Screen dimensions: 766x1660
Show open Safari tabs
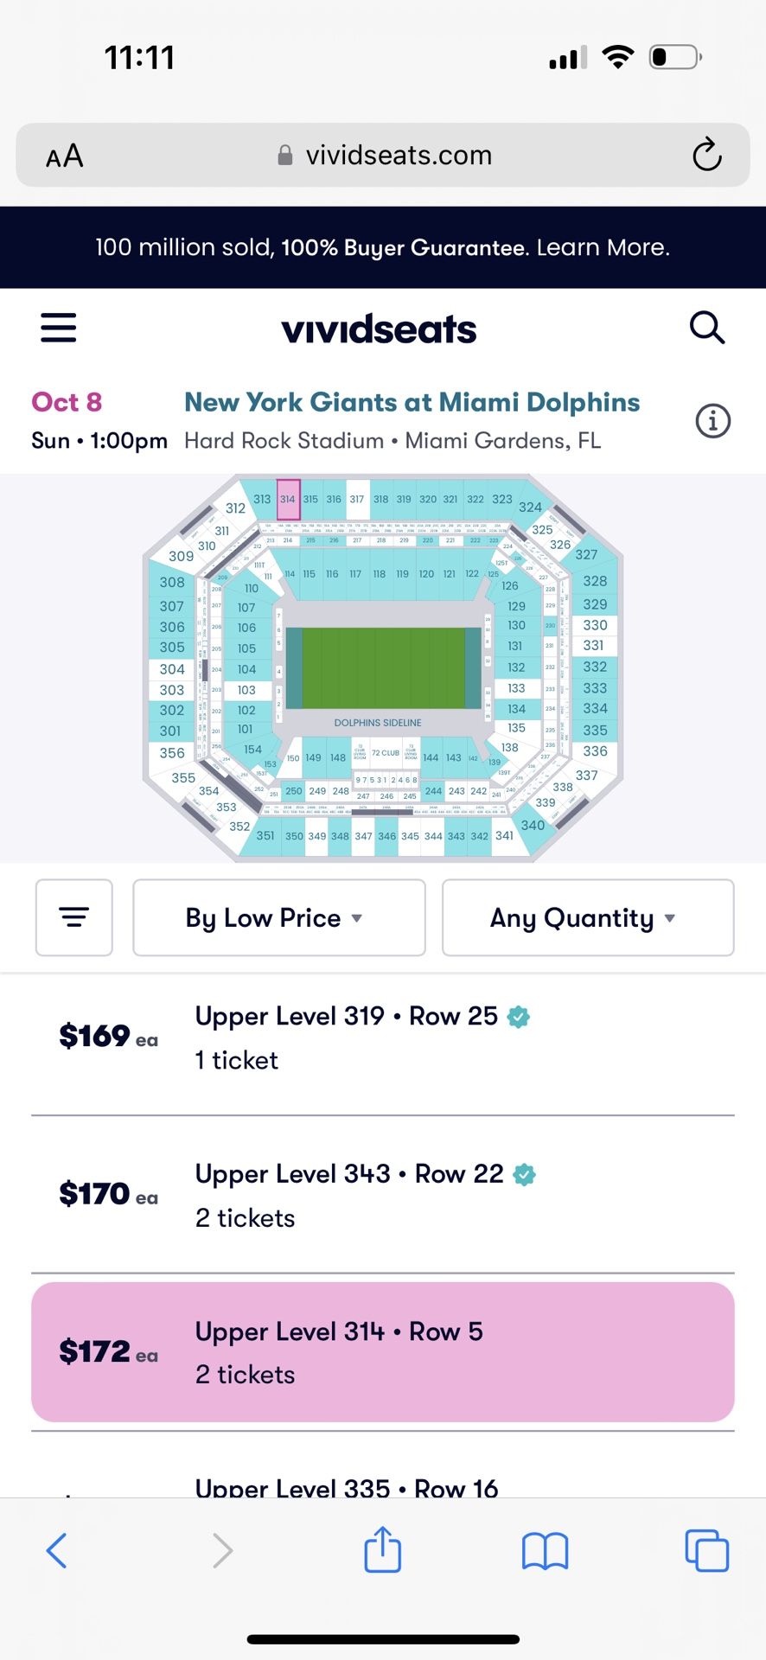point(706,1550)
